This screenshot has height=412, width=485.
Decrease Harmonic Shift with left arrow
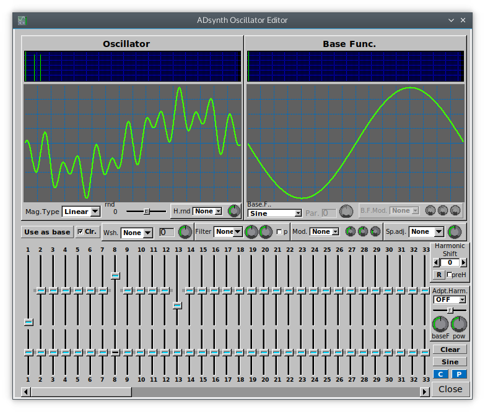436,262
